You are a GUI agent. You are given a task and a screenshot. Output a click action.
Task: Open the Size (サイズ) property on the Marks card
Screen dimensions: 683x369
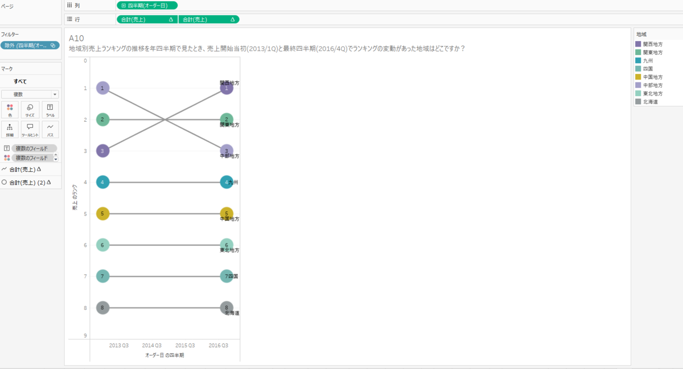[x=30, y=109]
